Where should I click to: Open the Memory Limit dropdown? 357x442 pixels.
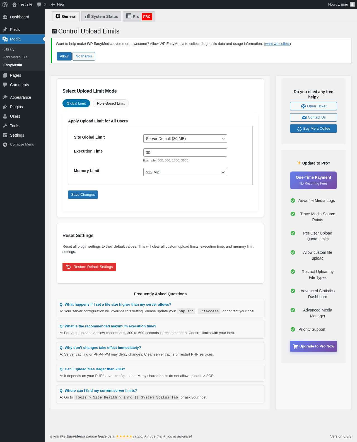click(x=185, y=172)
